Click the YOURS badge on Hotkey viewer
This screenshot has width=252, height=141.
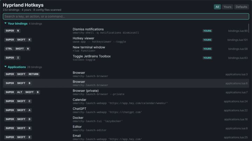click(x=207, y=40)
